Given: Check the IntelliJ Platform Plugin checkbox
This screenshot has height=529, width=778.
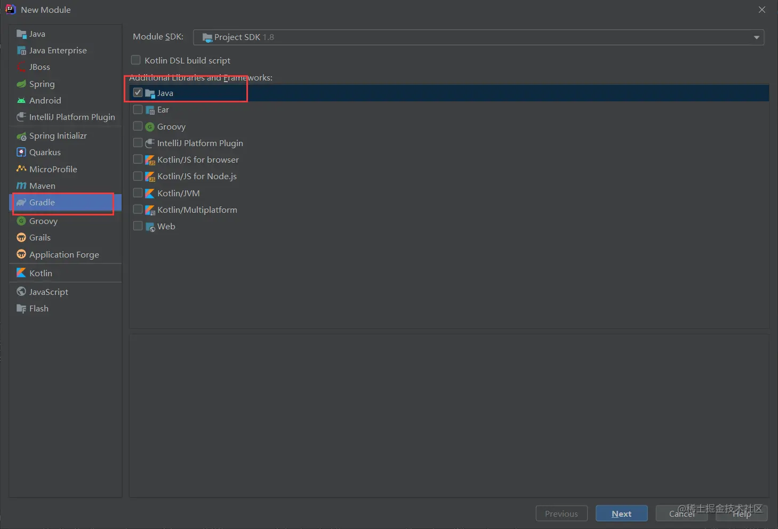Looking at the screenshot, I should click(138, 143).
